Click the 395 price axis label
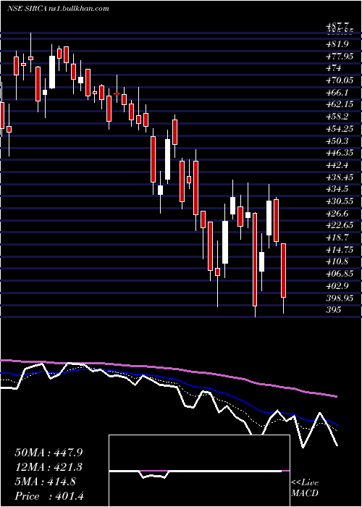Screen dimensions: 362x507 tap(334, 310)
